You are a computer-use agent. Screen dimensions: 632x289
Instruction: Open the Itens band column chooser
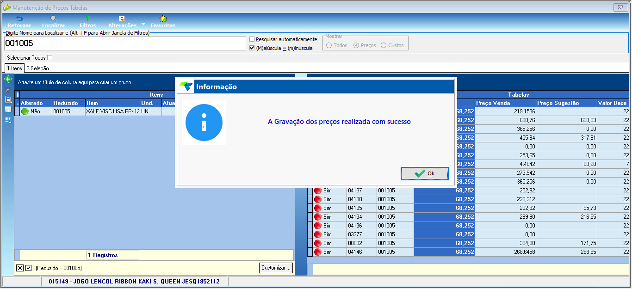[18, 94]
